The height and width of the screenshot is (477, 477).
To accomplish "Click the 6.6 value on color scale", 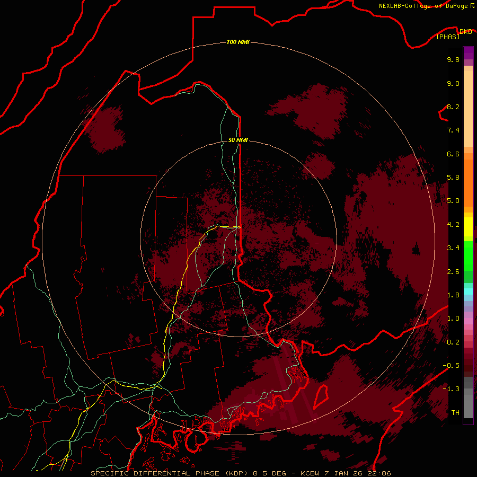I will tap(453, 154).
